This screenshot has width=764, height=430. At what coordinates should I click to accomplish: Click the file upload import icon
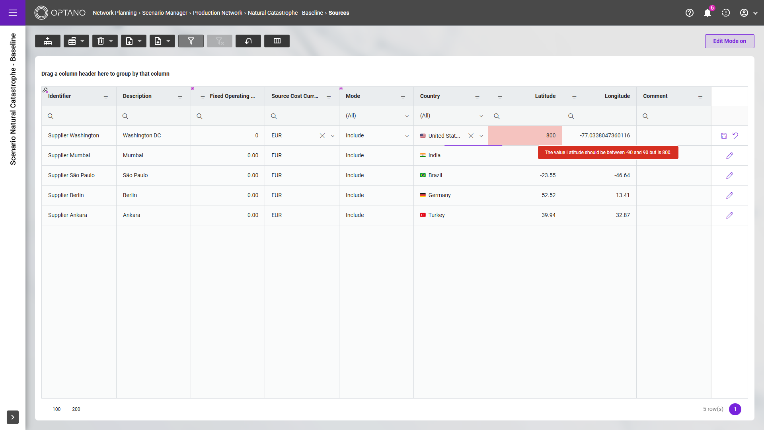129,41
